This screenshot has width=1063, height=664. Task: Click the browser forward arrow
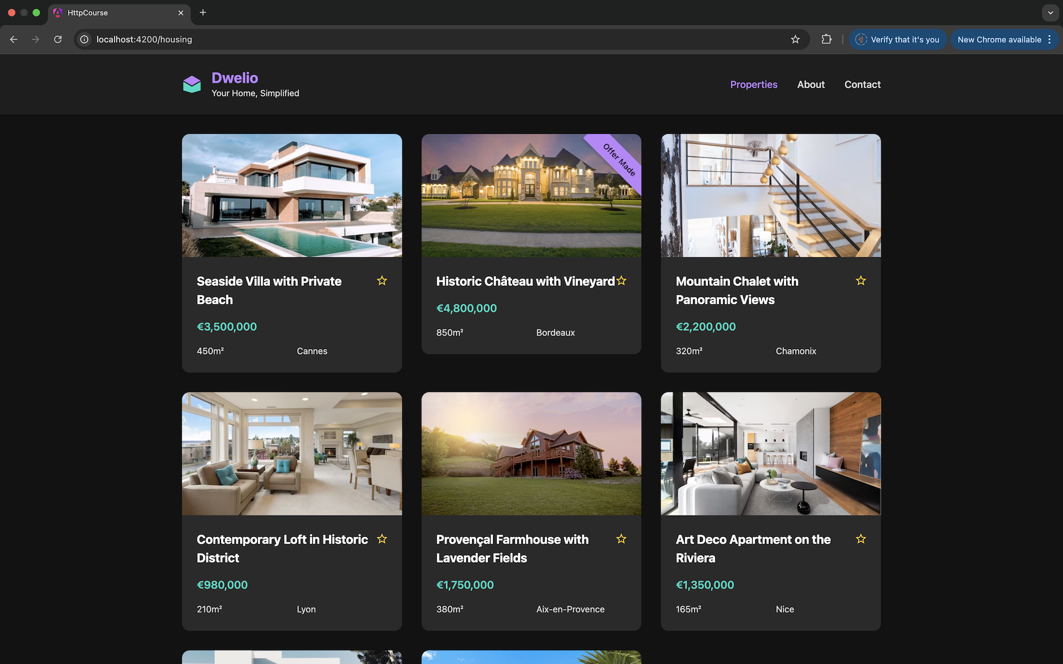35,39
